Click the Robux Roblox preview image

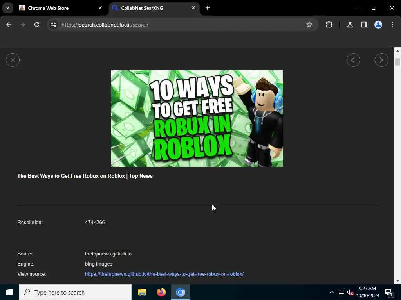click(197, 119)
